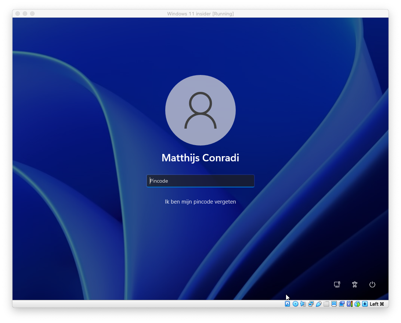Click the keyboard capture down-arrow icon
This screenshot has height=323, width=401.
365,304
